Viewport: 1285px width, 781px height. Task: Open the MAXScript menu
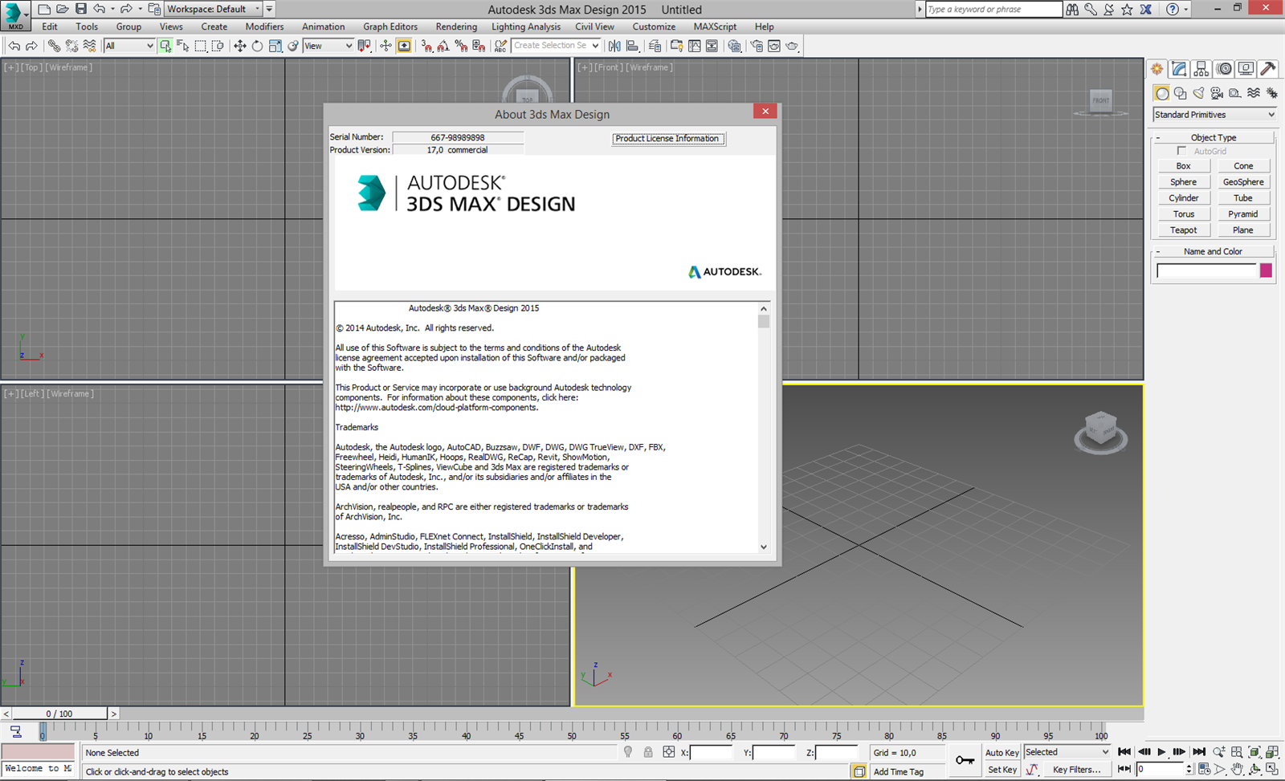coord(715,26)
